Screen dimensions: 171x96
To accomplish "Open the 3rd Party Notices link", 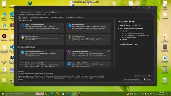I will click(59, 78).
